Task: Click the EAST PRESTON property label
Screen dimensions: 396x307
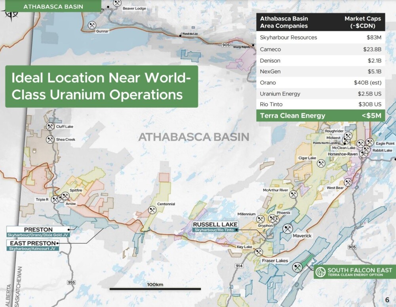Action: pyautogui.click(x=32, y=243)
